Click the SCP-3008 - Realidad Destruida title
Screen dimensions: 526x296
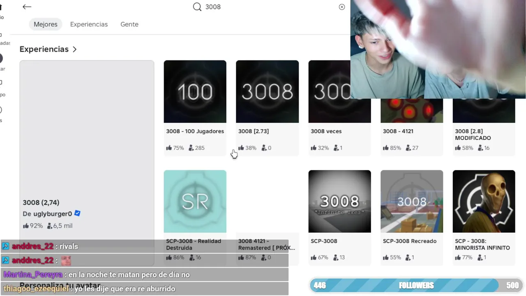click(x=194, y=244)
